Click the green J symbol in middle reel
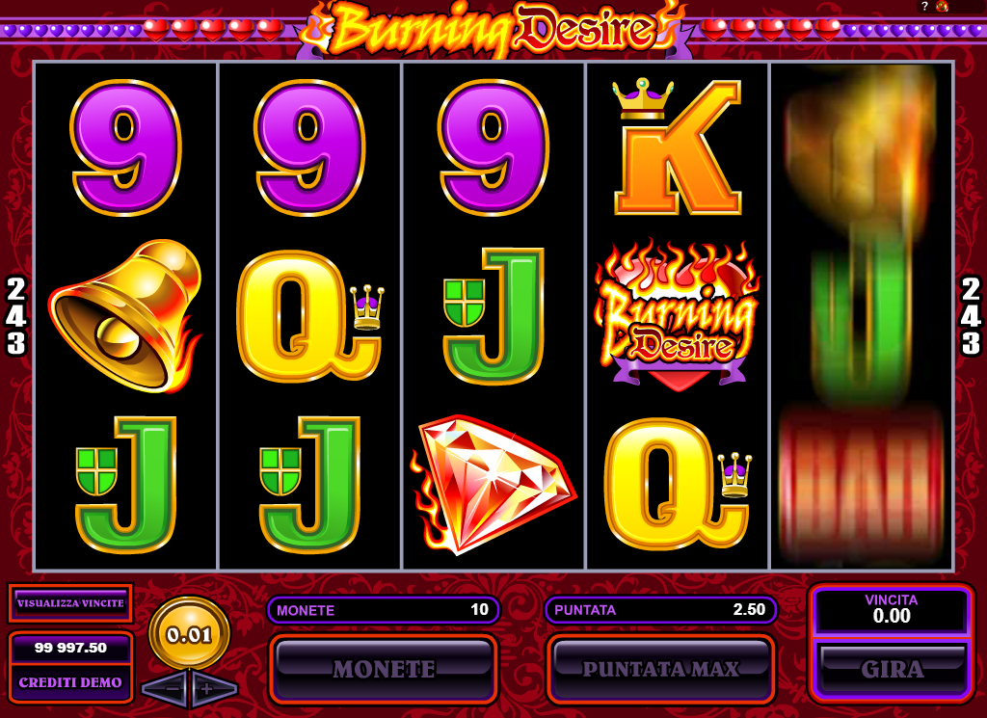 point(493,316)
